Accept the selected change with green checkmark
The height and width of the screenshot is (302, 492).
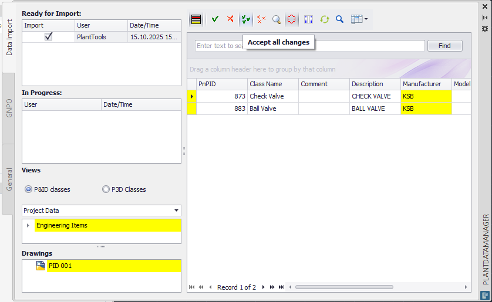[215, 19]
